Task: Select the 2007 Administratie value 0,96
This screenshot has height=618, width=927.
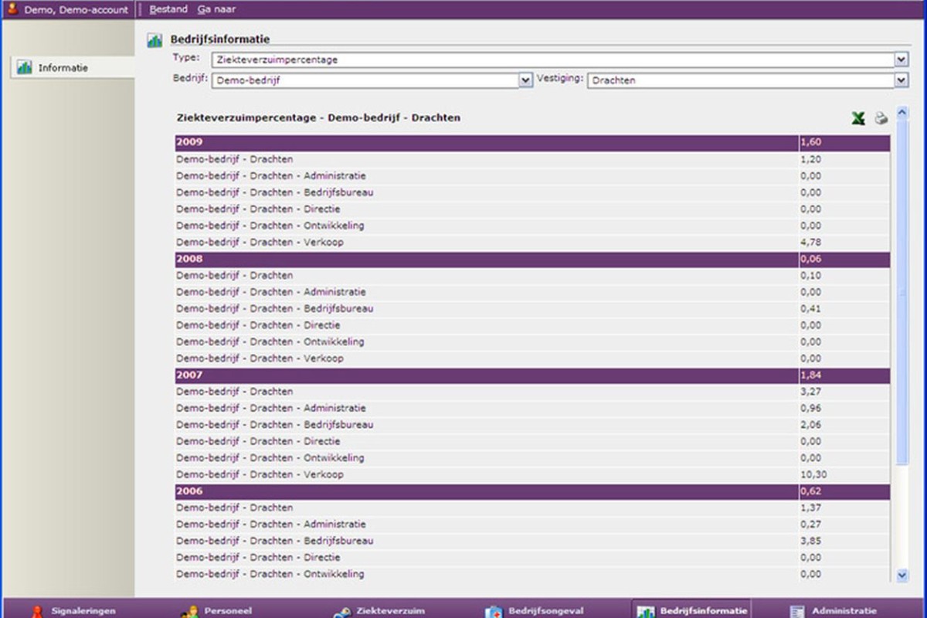Action: [811, 408]
